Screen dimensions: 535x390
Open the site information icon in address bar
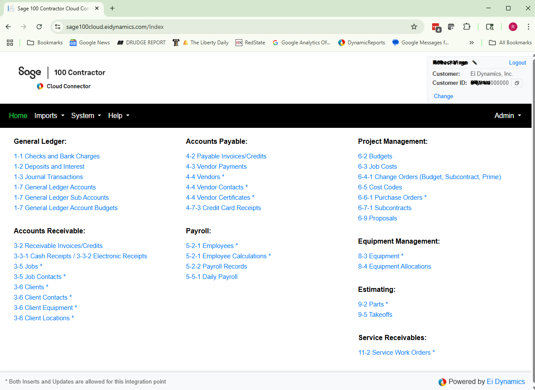pos(58,27)
